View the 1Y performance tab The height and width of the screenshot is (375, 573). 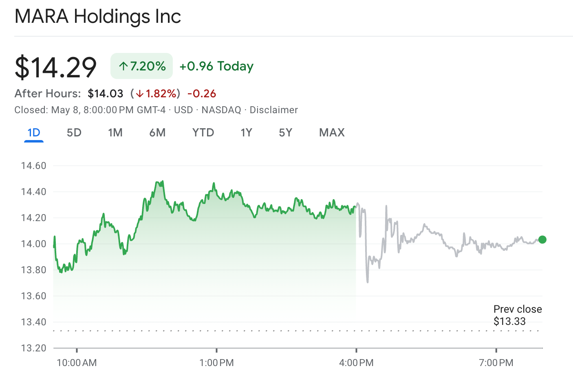click(246, 132)
